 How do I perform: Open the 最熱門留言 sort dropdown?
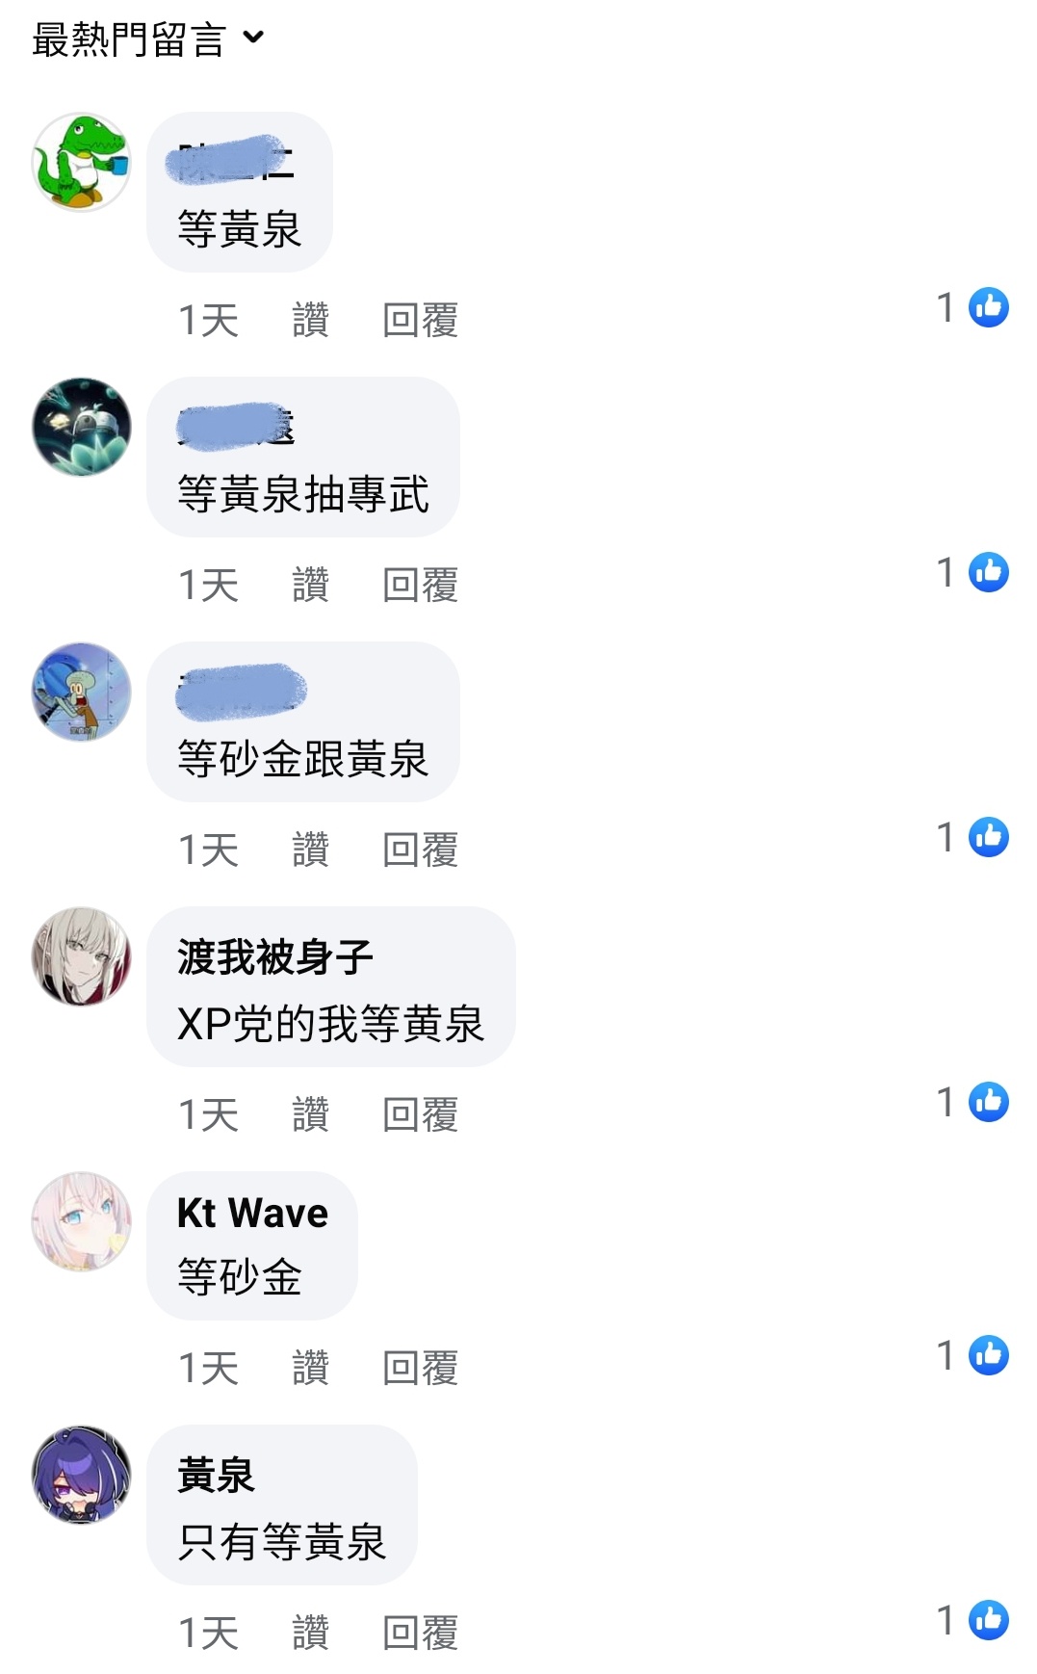point(147,39)
